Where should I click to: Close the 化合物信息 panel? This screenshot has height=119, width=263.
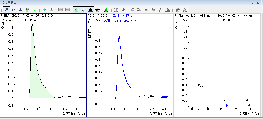258,3
